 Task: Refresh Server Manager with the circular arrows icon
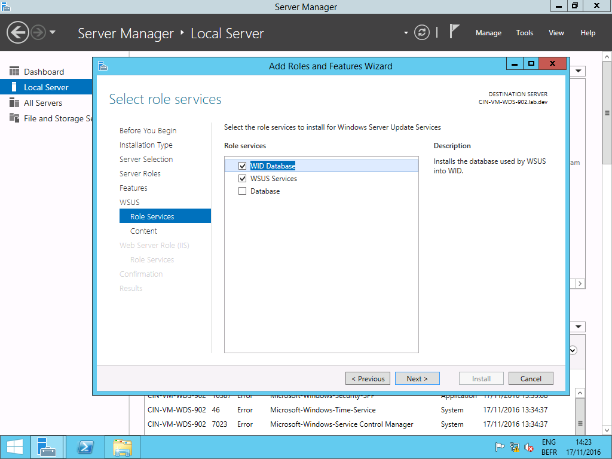pos(421,32)
